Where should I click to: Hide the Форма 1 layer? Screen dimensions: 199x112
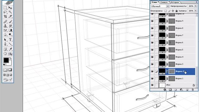pyautogui.click(x=152, y=79)
